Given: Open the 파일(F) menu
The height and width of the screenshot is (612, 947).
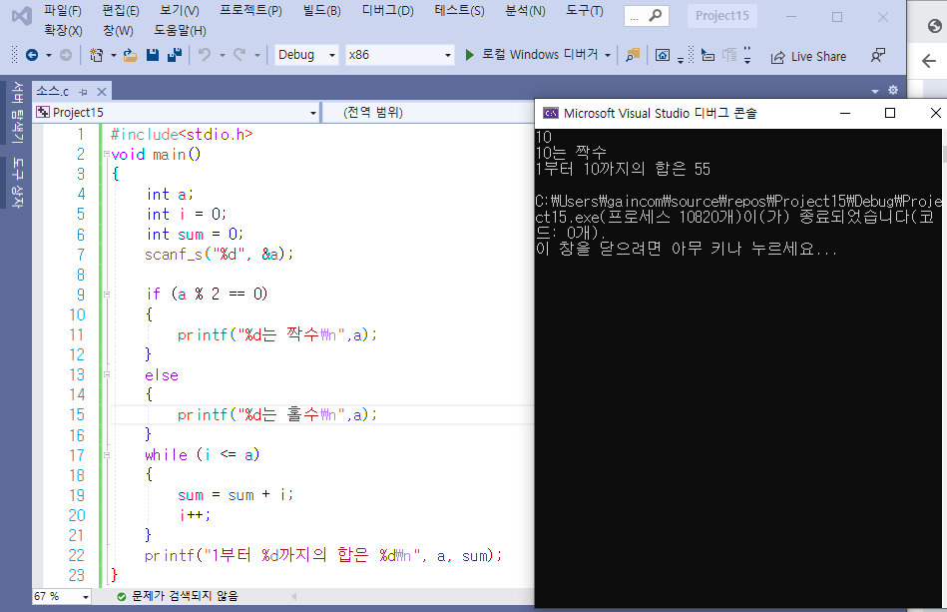Looking at the screenshot, I should click(62, 11).
